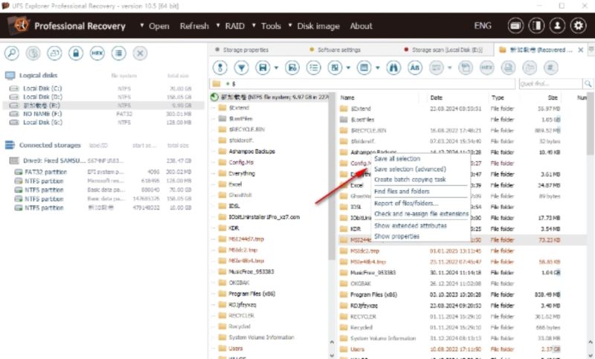Select MusicFree_953383 in the file list
The width and height of the screenshot is (595, 359).
(x=373, y=273)
